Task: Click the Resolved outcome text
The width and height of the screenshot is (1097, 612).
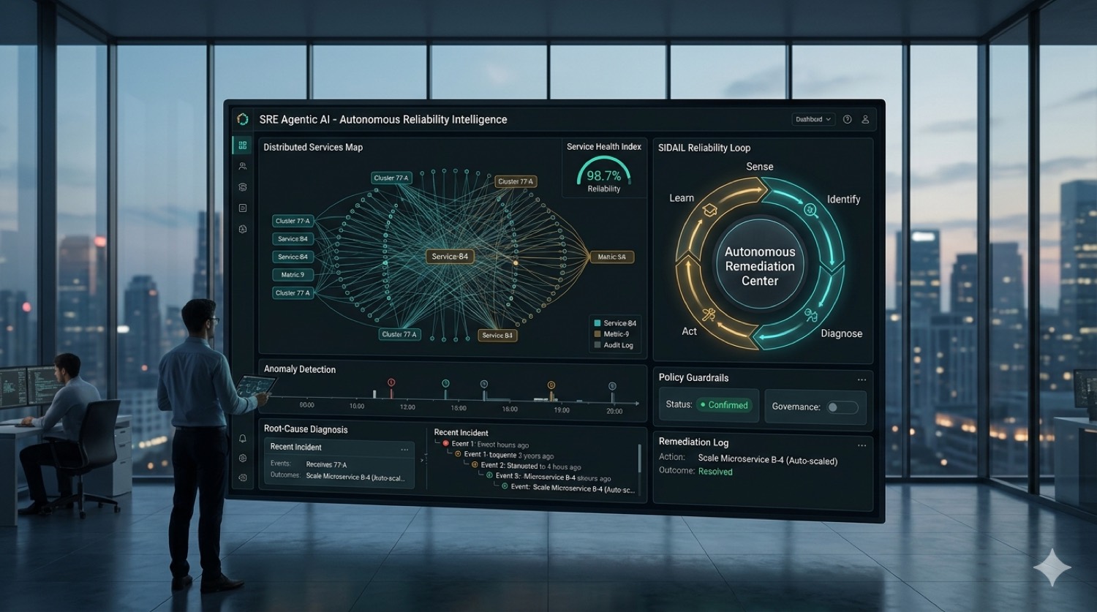Action: (715, 472)
